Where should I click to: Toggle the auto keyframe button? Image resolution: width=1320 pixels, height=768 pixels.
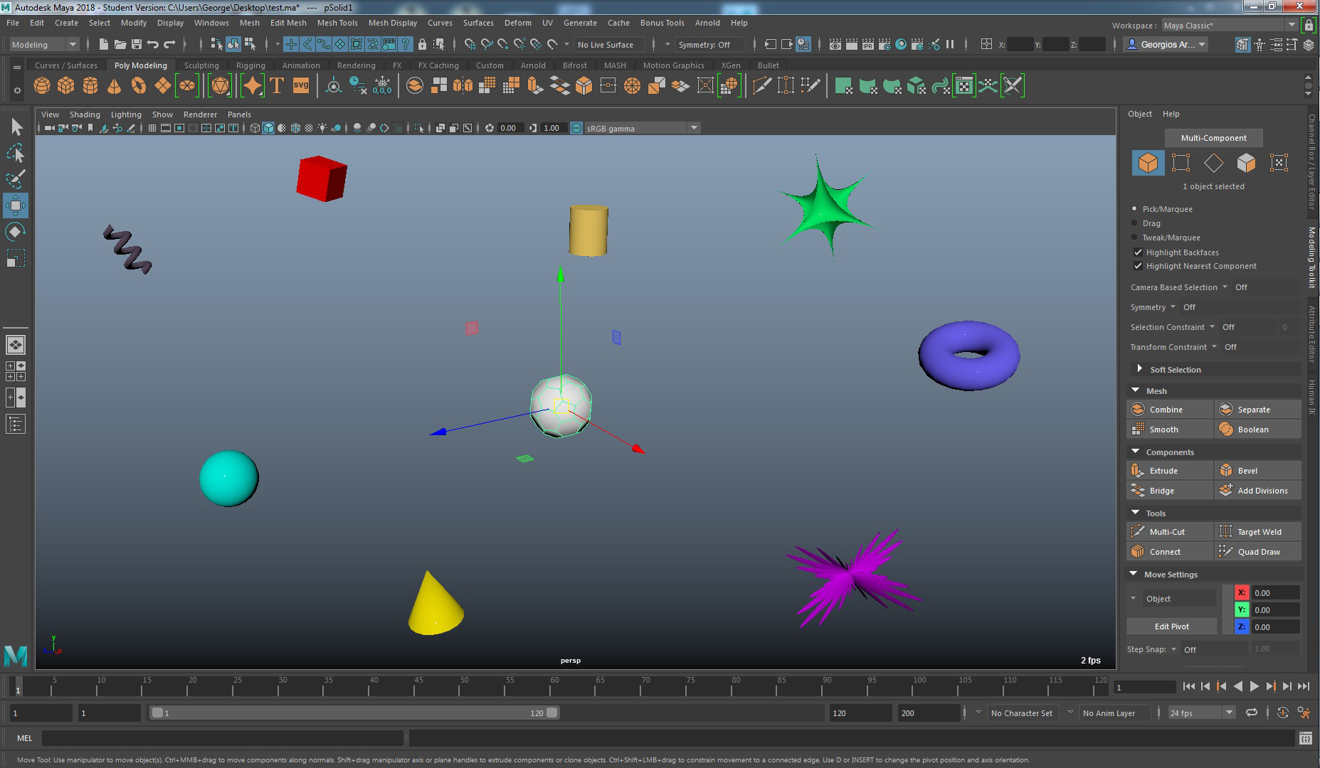coord(1283,713)
